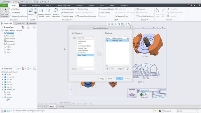Collapse the Model Tree section
This screenshot has height=113, width=201.
pyautogui.click(x=2, y=69)
